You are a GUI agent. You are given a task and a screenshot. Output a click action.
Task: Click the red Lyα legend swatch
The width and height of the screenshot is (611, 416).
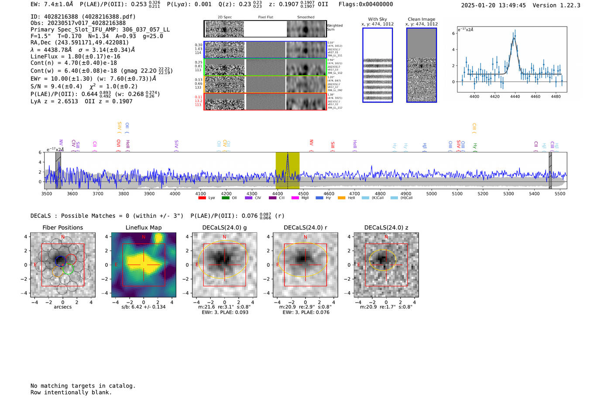click(202, 198)
